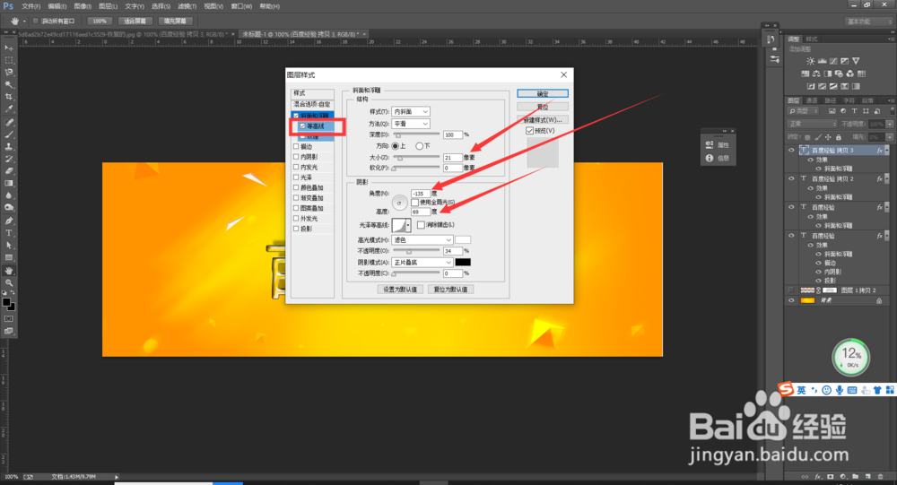Click the 填充屏幕 button
This screenshot has width=897, height=485.
click(175, 22)
